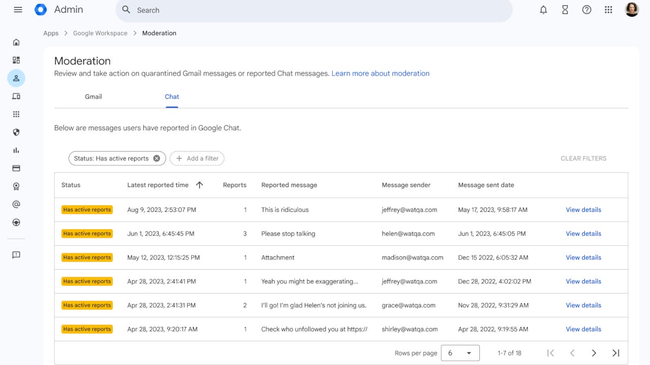Screen dimensions: 650x365
Task: Click the Reports column header
Action: (235, 185)
